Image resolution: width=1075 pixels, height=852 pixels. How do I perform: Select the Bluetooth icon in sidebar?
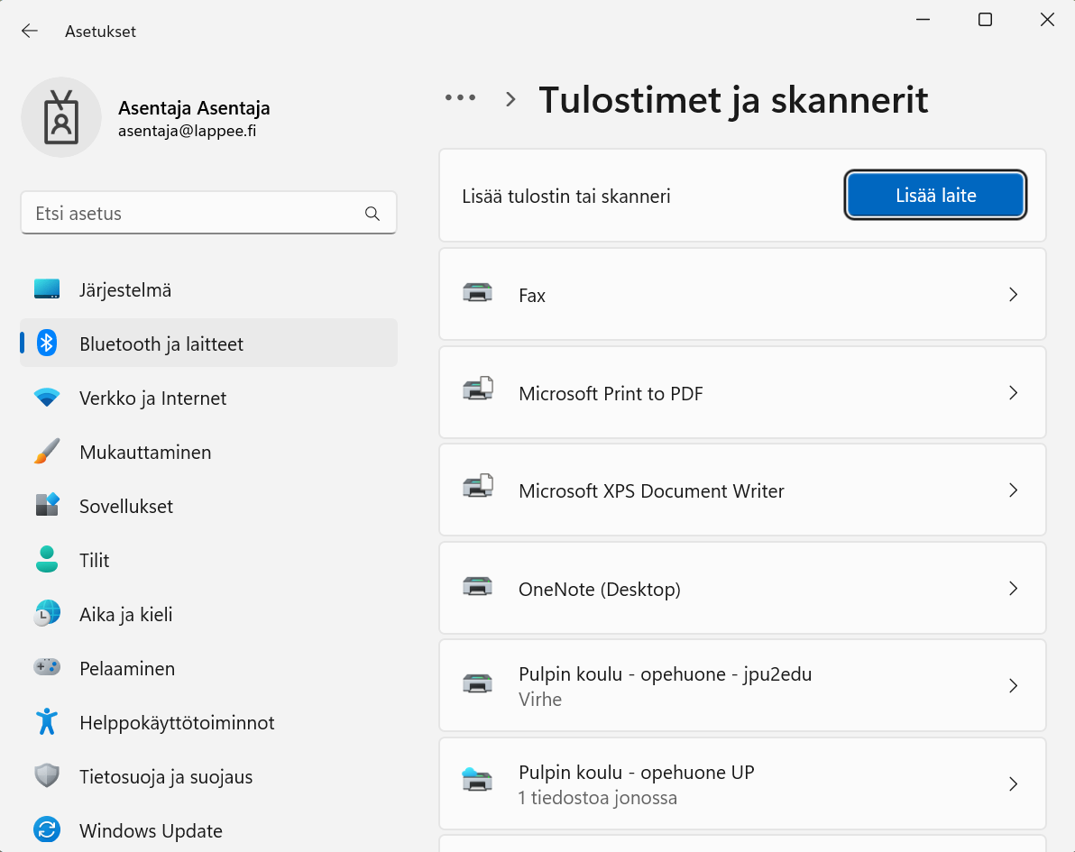pos(47,343)
